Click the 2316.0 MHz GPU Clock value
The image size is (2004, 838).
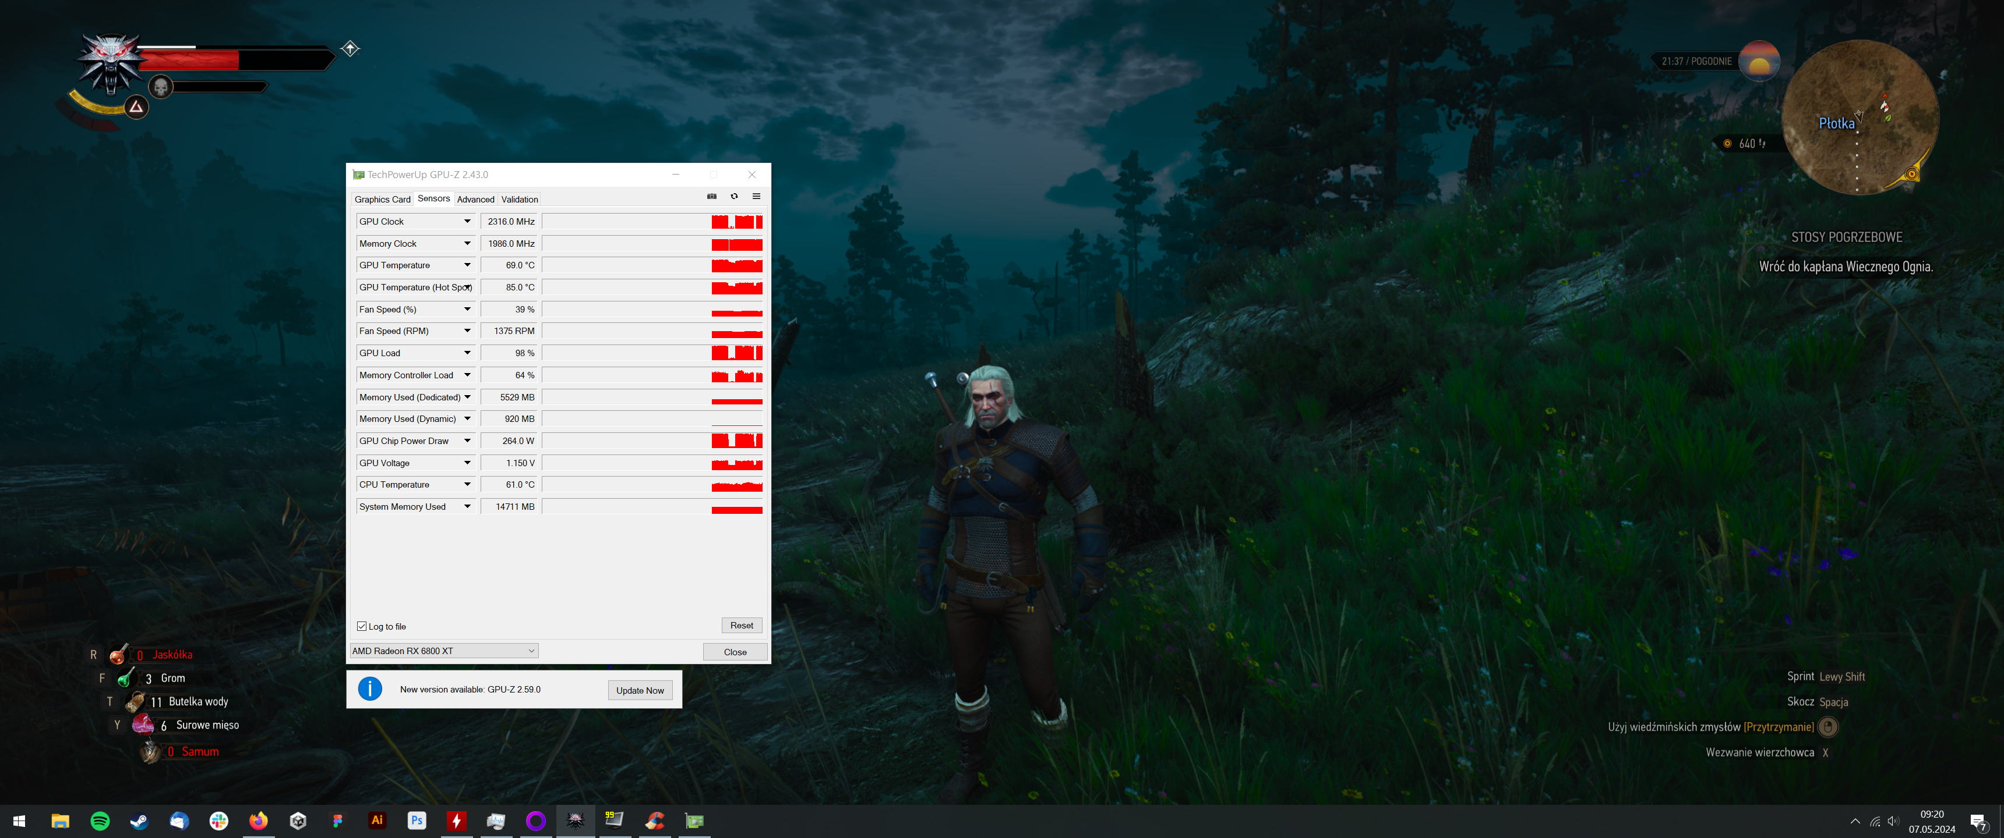click(510, 222)
